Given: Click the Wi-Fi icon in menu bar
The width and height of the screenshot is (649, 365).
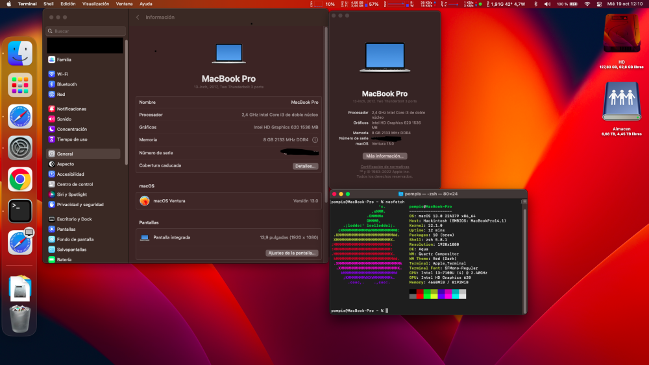Looking at the screenshot, I should pyautogui.click(x=587, y=4).
